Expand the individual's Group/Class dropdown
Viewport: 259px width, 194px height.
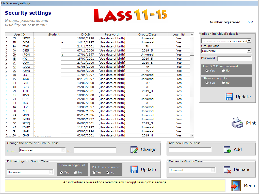(249, 51)
